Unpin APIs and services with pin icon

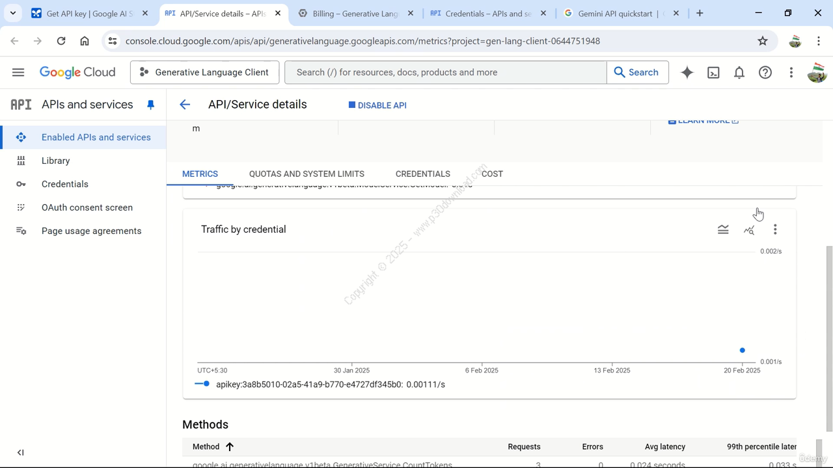[x=150, y=105]
